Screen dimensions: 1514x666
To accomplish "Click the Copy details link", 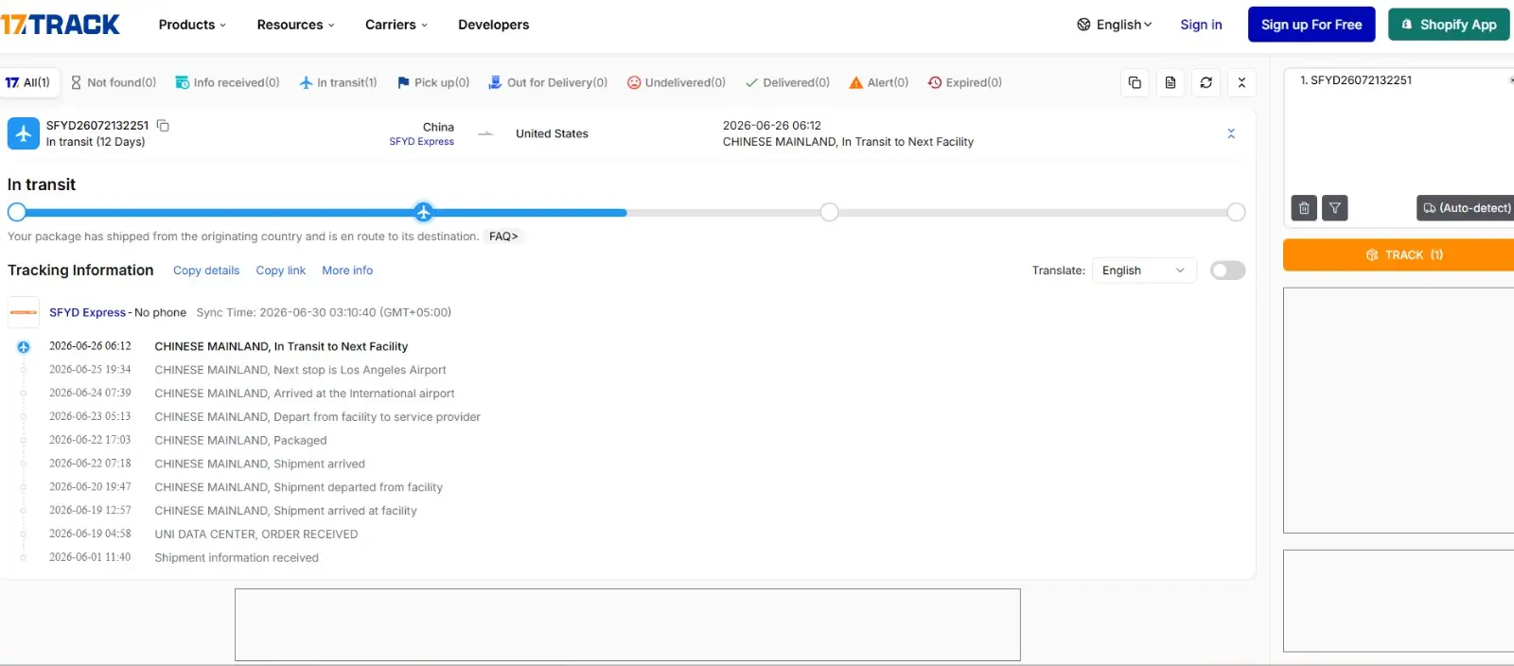I will coord(206,271).
